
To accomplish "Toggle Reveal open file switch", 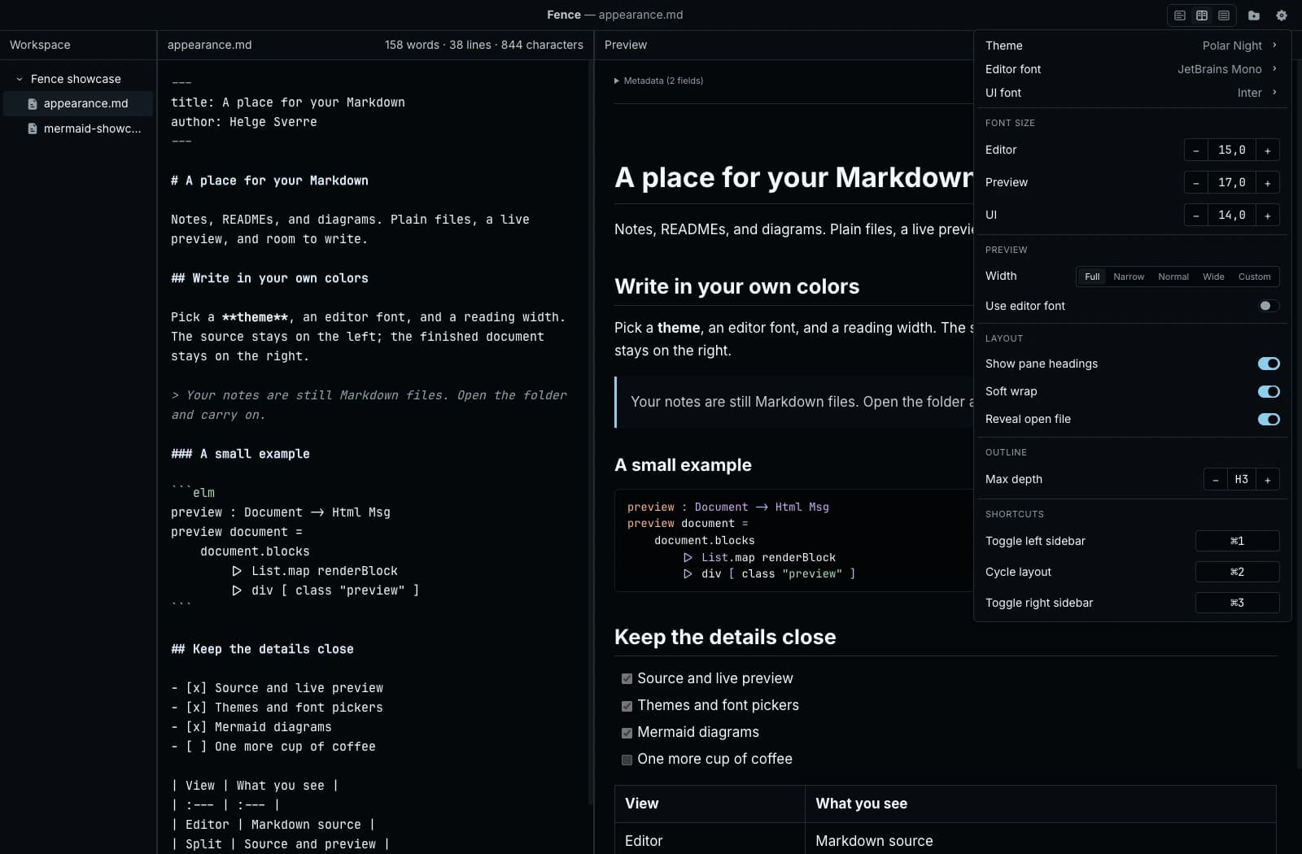I will tap(1269, 419).
